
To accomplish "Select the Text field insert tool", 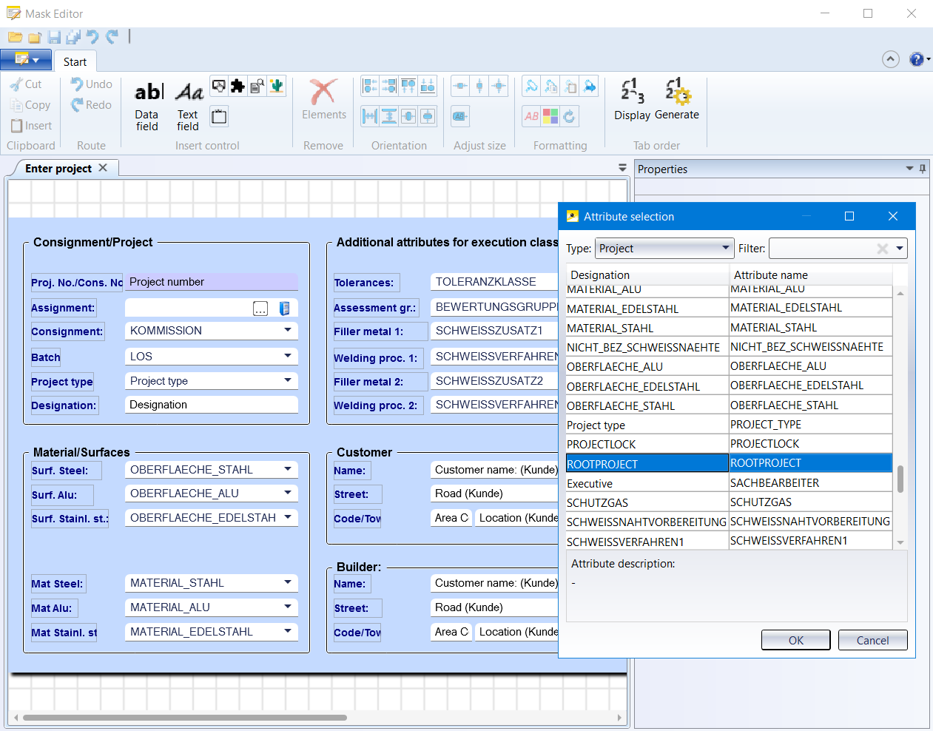I will click(x=188, y=104).
